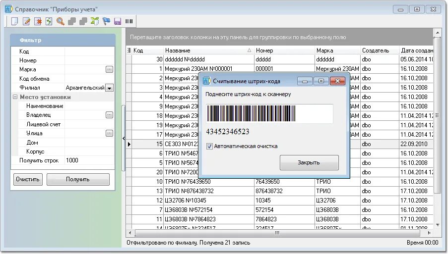448x254 pixels.
Task: Select row 'ТРИО №876438732'
Action: click(x=280, y=191)
